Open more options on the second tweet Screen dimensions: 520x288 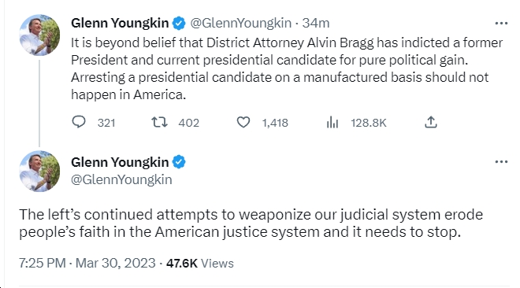click(501, 162)
